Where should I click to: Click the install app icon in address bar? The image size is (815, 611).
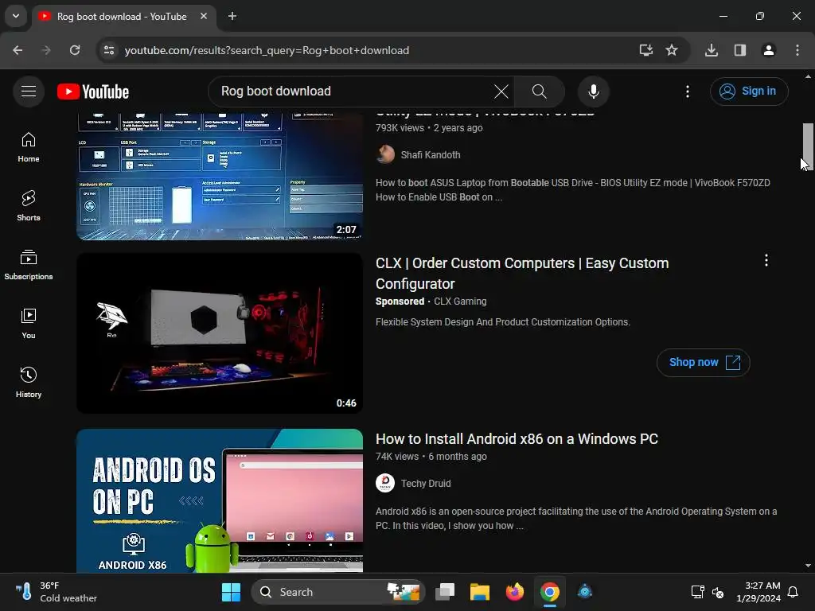coord(646,50)
